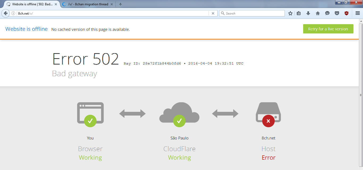The width and height of the screenshot is (363, 170).
Task: Open the site information icon in address bar
Action: tap(13, 13)
